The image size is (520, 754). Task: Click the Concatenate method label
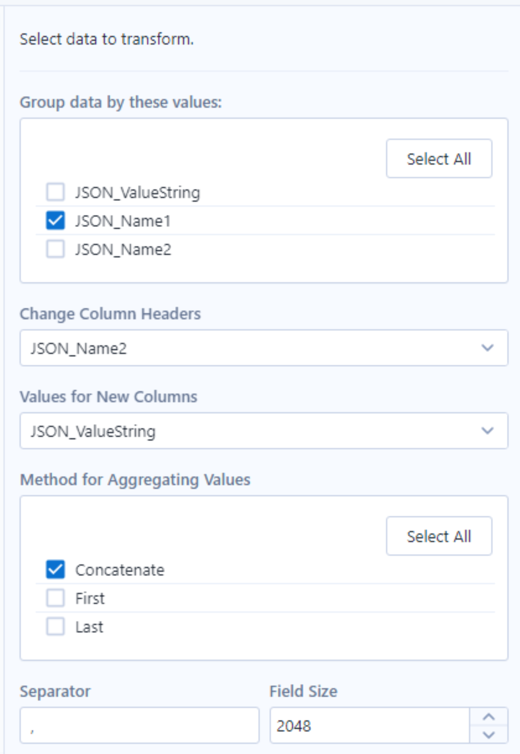click(120, 570)
